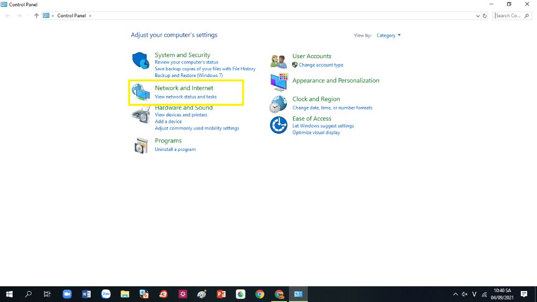Click the Control Panel taskbar button
Image resolution: width=537 pixels, height=302 pixels.
(x=298, y=294)
